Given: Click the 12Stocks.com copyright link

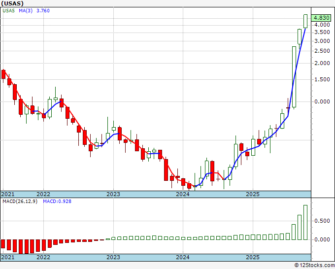Looking at the screenshot, I should click(x=314, y=265).
